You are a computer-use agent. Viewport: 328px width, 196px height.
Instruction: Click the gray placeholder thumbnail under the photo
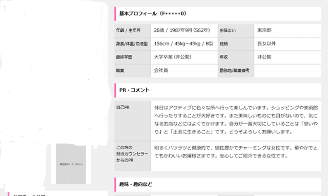click(71, 164)
